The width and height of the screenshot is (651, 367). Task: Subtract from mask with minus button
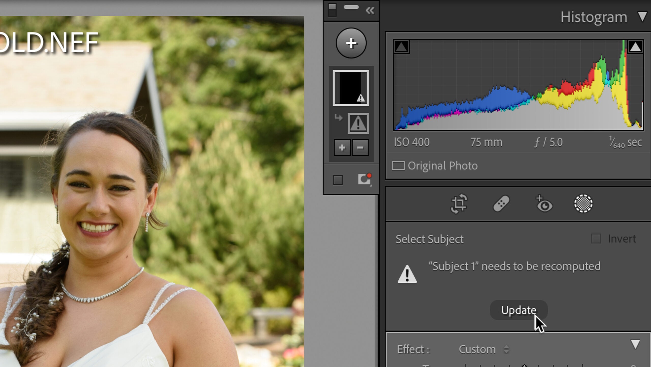click(x=360, y=147)
